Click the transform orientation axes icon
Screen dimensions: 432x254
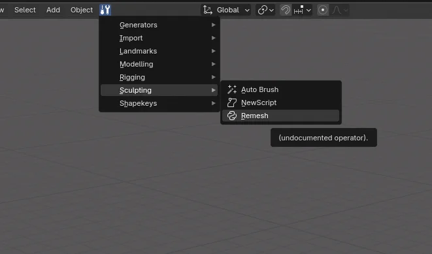point(208,10)
